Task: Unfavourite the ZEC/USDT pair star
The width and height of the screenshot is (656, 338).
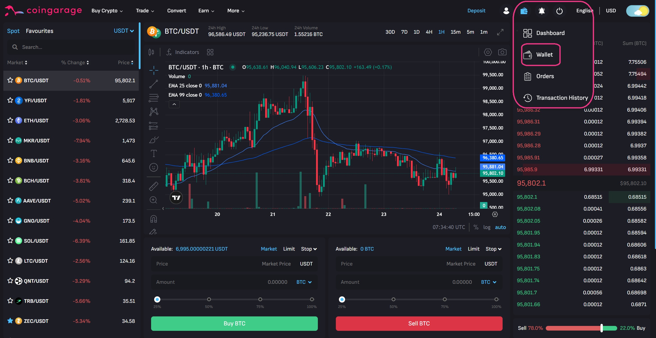Action: [x=10, y=321]
